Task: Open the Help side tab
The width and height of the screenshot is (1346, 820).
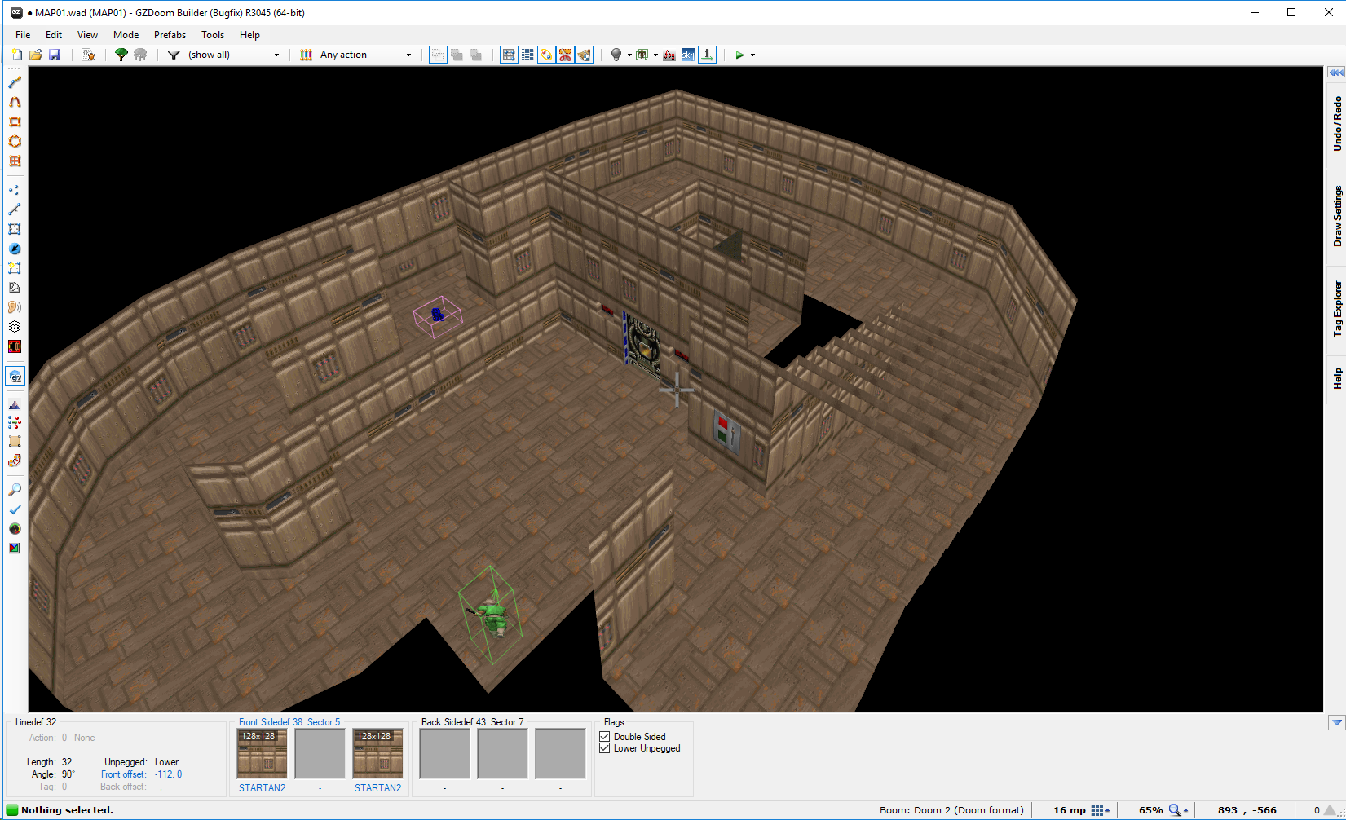Action: click(x=1337, y=378)
